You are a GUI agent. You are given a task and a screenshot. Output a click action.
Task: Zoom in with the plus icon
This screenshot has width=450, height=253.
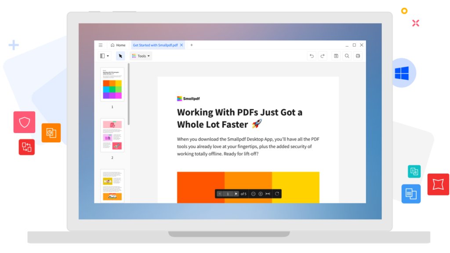[261, 194]
